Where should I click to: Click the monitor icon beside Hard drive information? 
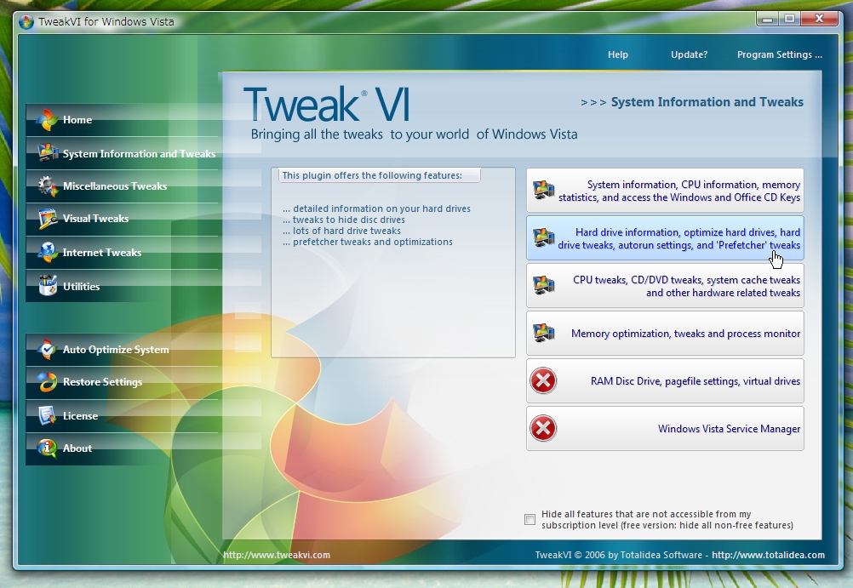coord(543,237)
